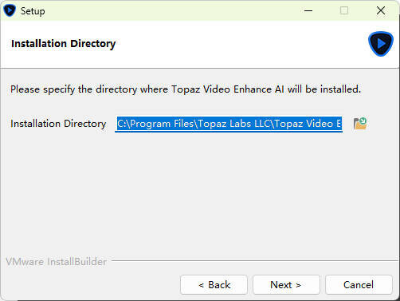Click the Topaz icon in title bar
Screen dimensions: 400x301
pyautogui.click(x=10, y=10)
